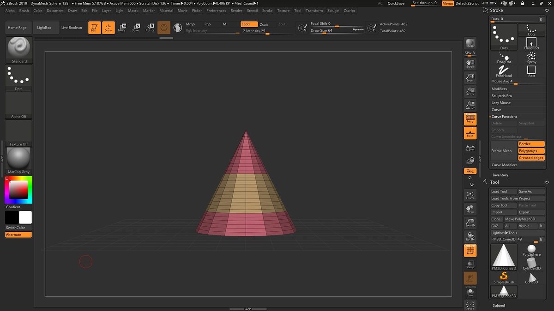Toggle L.Sym local symmetry

point(470,147)
